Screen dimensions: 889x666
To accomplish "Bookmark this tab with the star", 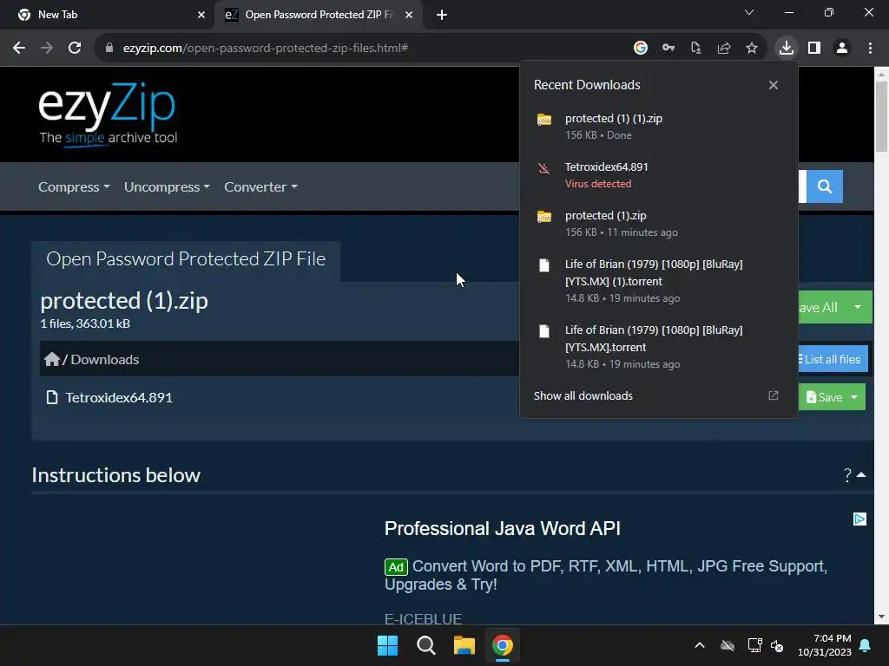I will point(751,49).
